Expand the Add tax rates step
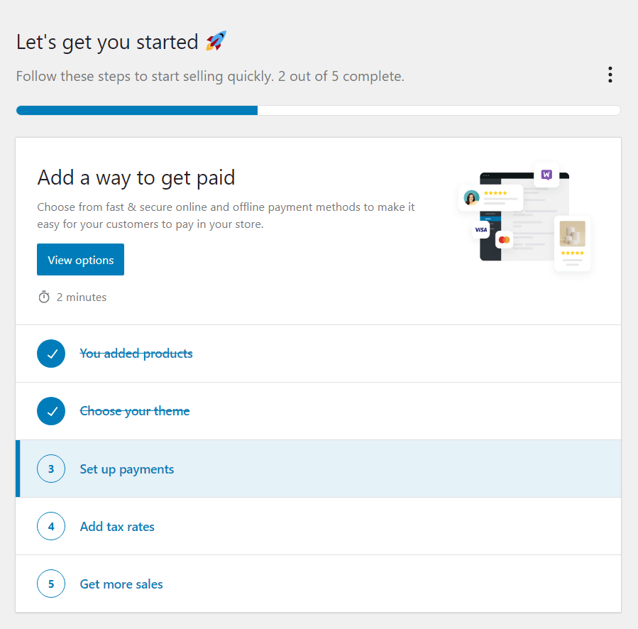This screenshot has width=638, height=629. tap(116, 526)
